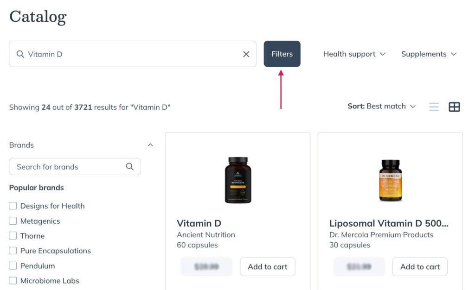
Task: Click the brand search magnifier icon
Action: (130, 167)
